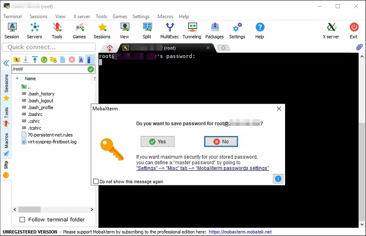The width and height of the screenshot is (366, 236).
Task: Open the Terminal menu
Action: click(12, 16)
